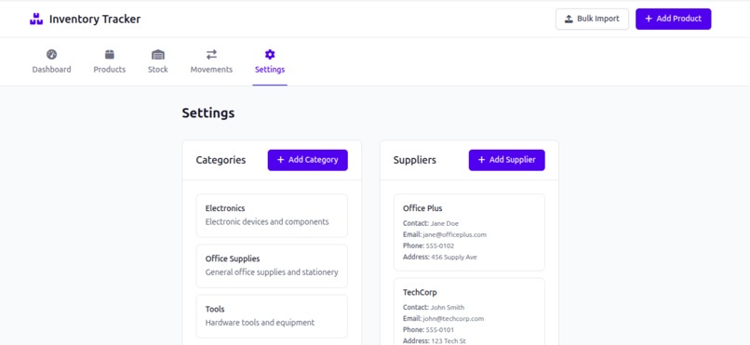This screenshot has width=750, height=345.
Task: Click the upload icon in Bulk Import
Action: pos(569,20)
